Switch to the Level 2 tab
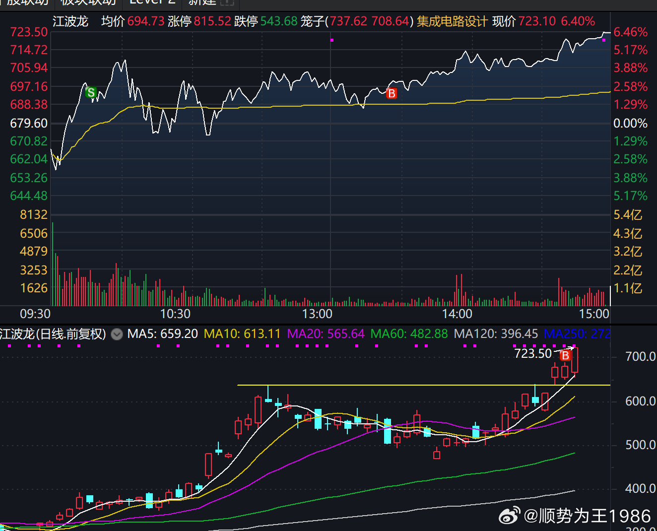 [x=153, y=2]
